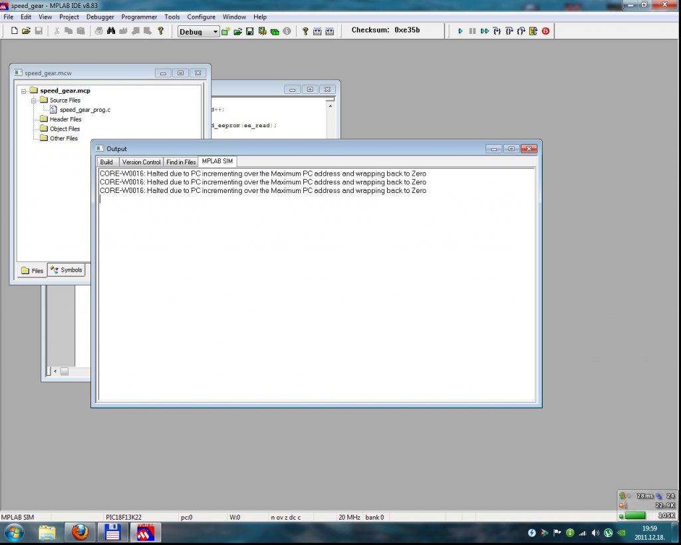
Task: Click the grayed Save file disk icon
Action: pyautogui.click(x=39, y=31)
